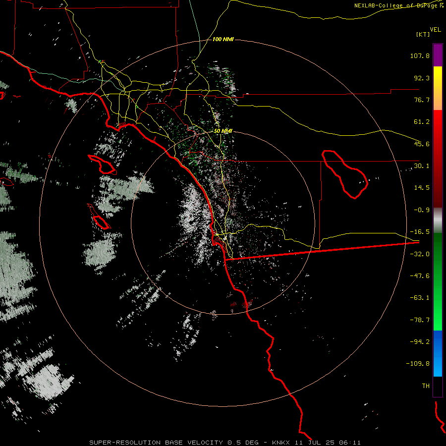Pick the purple segment of the color bar

(x=438, y=55)
